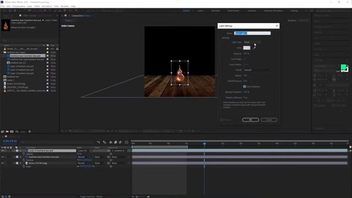Click the Position stopwatch icon

(24, 160)
